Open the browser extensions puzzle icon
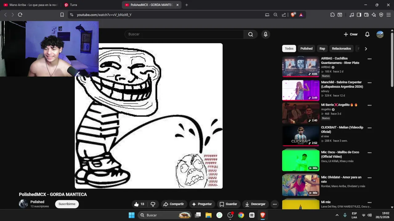This screenshot has width=394, height=221. [x=332, y=15]
